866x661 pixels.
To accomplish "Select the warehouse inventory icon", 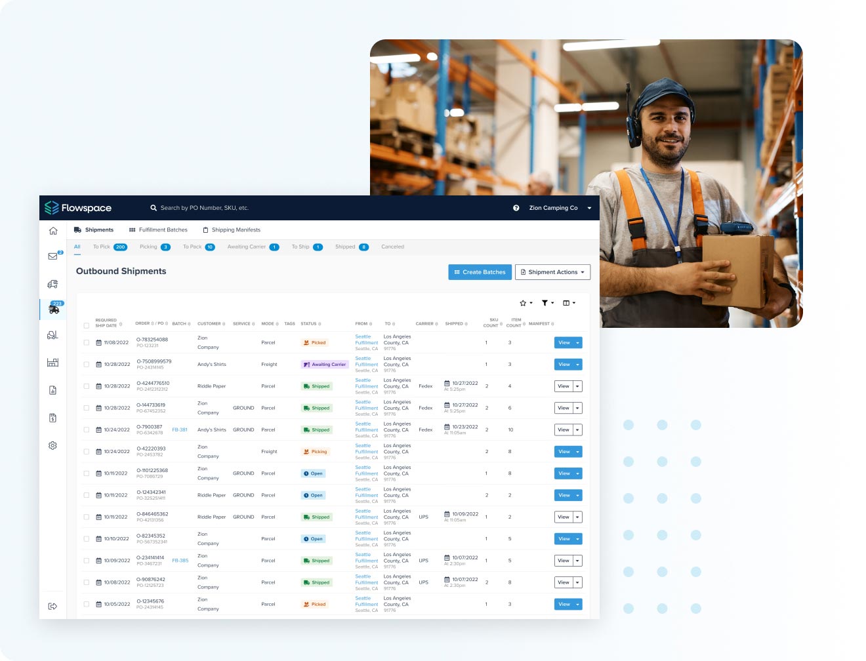I will coord(52,362).
